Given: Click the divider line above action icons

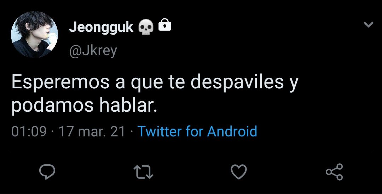Looking at the screenshot, I should pyautogui.click(x=191, y=150).
